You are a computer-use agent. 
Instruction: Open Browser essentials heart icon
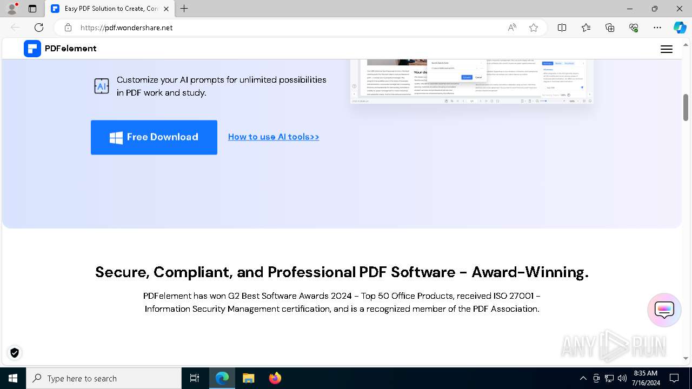(x=634, y=28)
